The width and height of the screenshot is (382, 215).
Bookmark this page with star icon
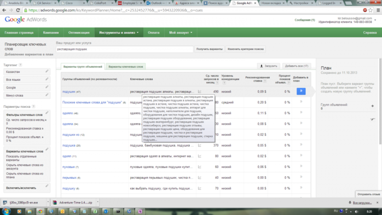pos(371,10)
